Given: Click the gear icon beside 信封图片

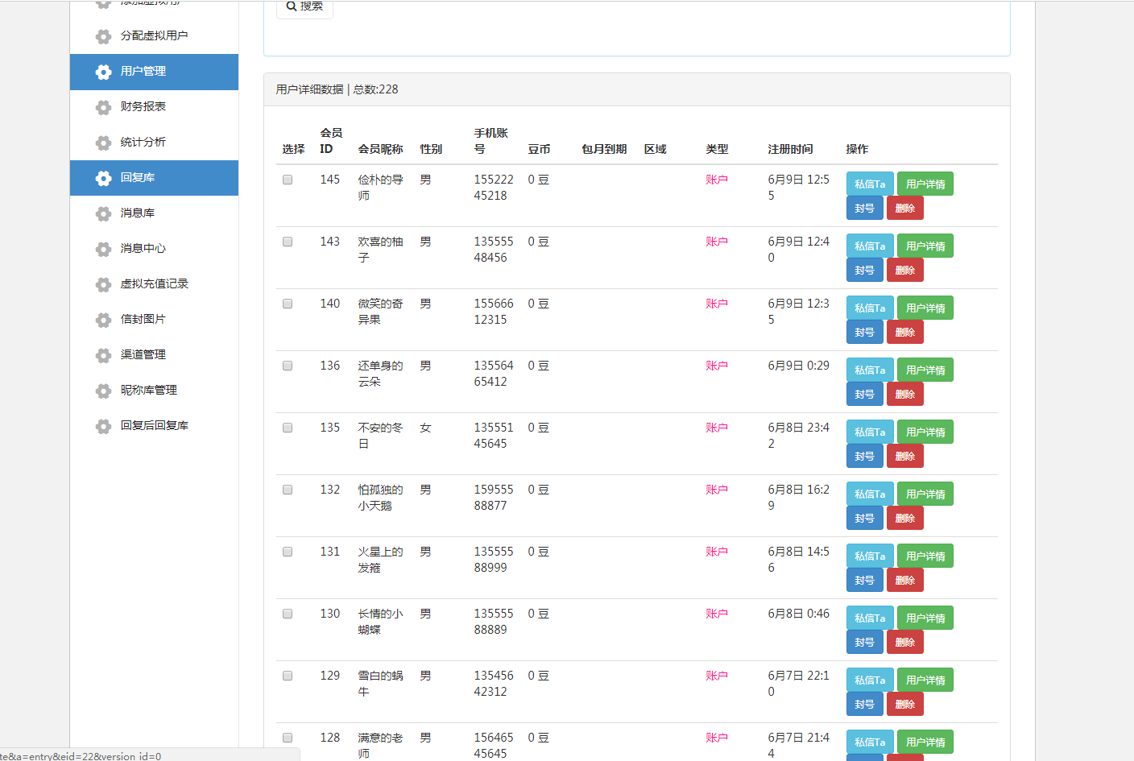Looking at the screenshot, I should pos(103,320).
